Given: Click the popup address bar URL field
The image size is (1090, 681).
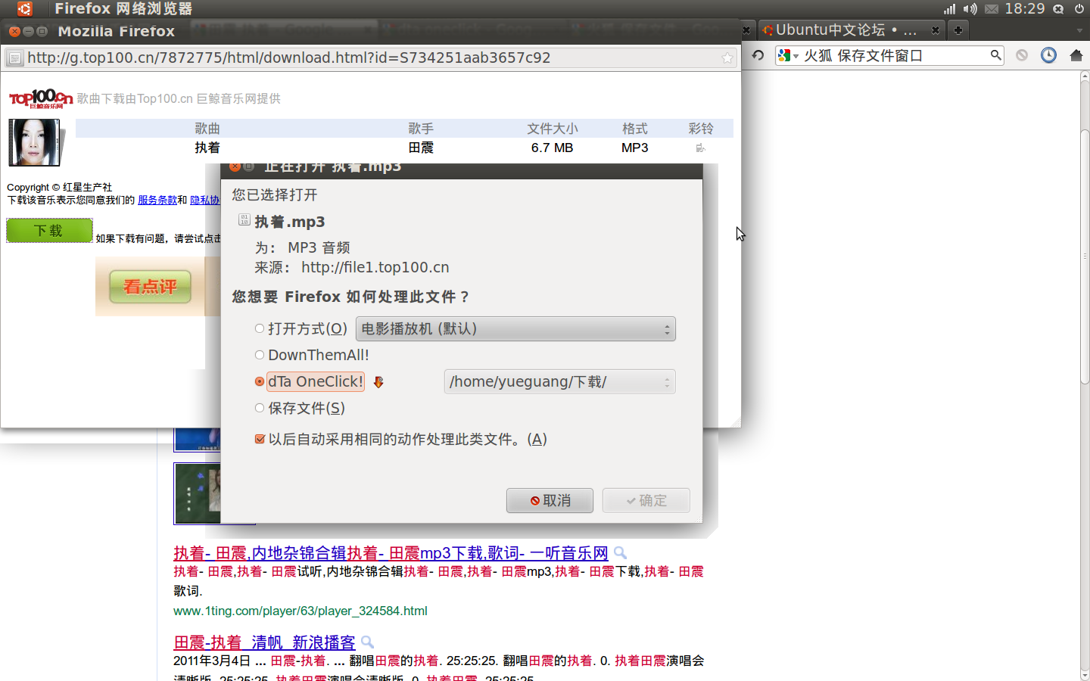Looking at the screenshot, I should [371, 58].
